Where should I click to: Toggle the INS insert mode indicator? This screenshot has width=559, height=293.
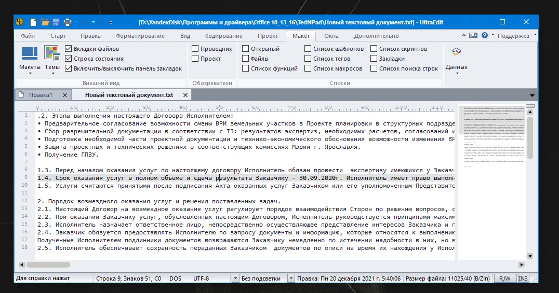click(x=523, y=278)
